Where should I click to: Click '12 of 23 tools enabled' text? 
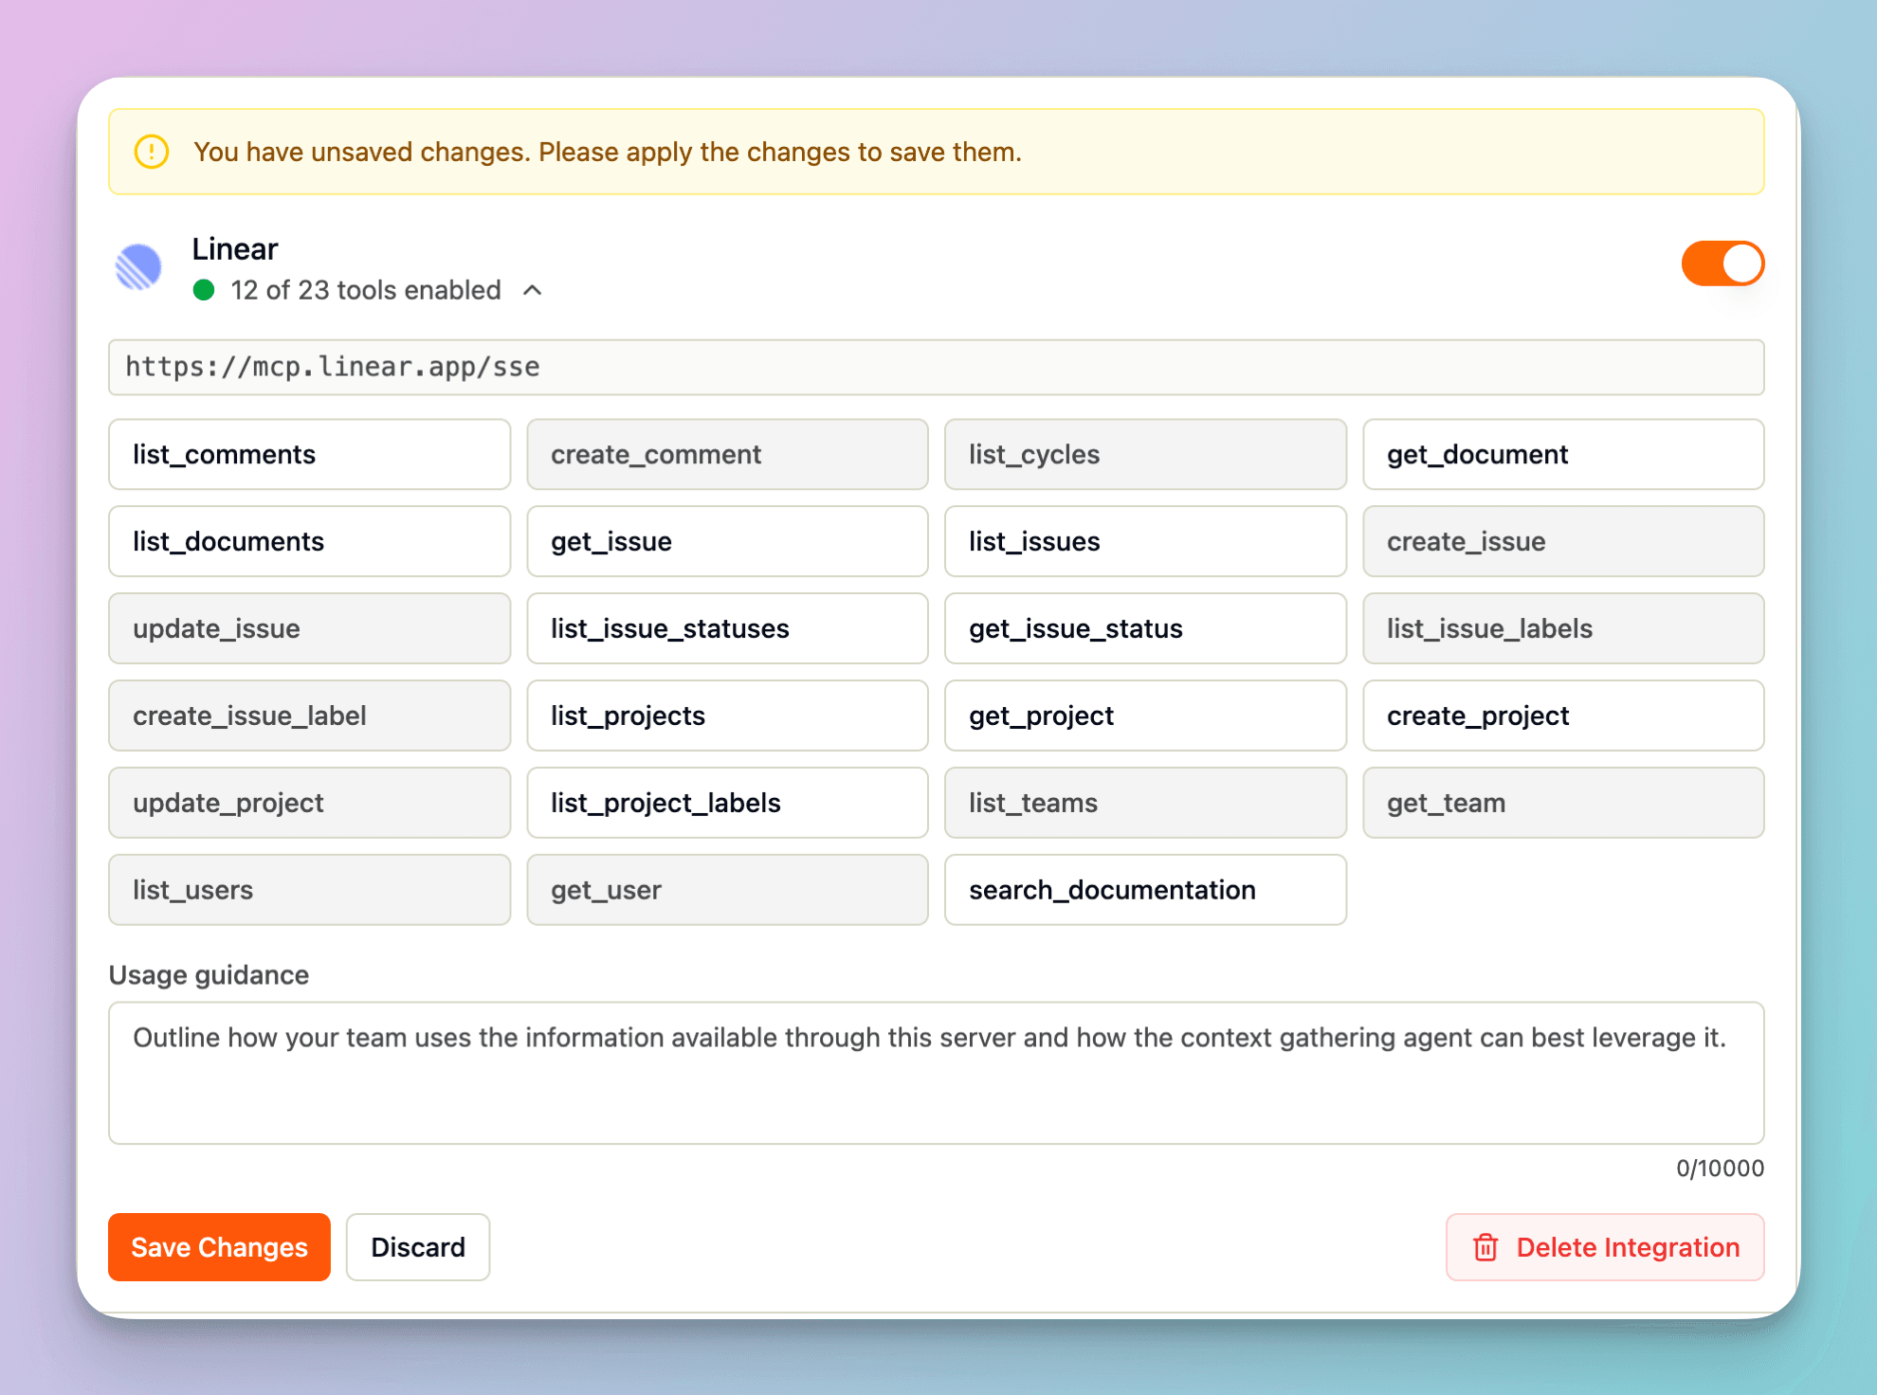coord(365,290)
